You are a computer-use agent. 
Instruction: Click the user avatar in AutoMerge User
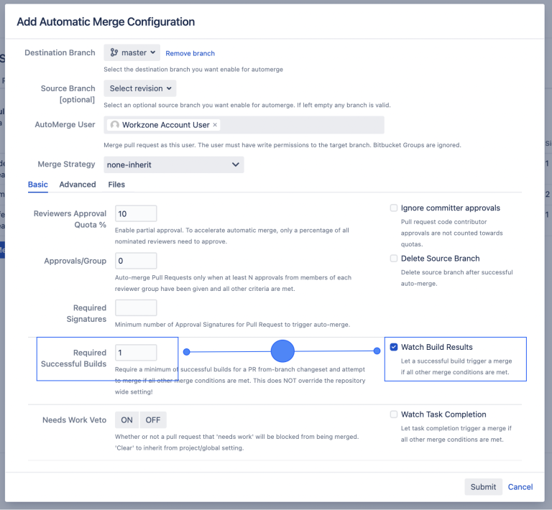click(x=115, y=125)
